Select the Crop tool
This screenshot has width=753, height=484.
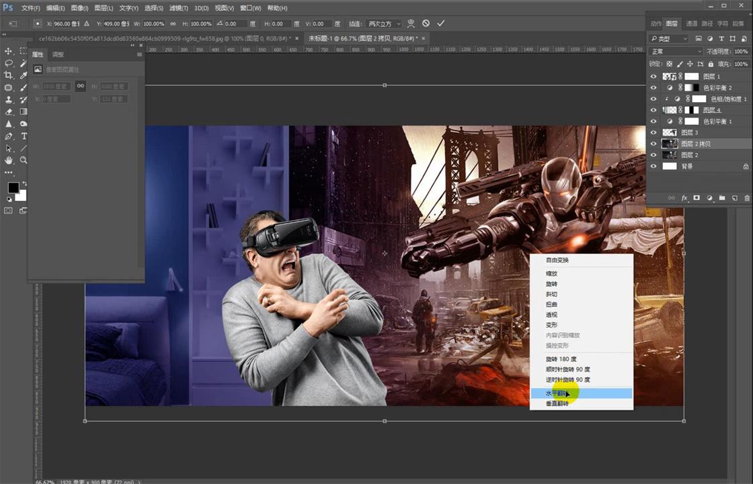pos(9,75)
